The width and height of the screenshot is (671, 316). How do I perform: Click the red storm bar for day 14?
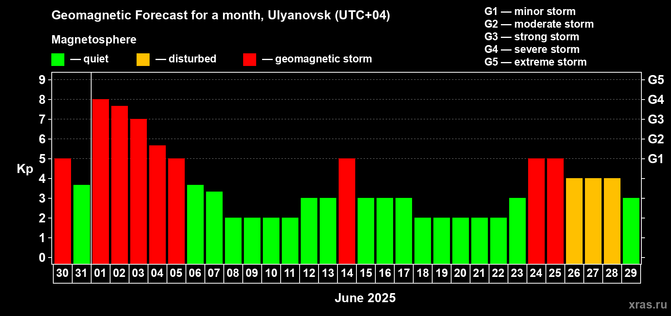tap(347, 211)
